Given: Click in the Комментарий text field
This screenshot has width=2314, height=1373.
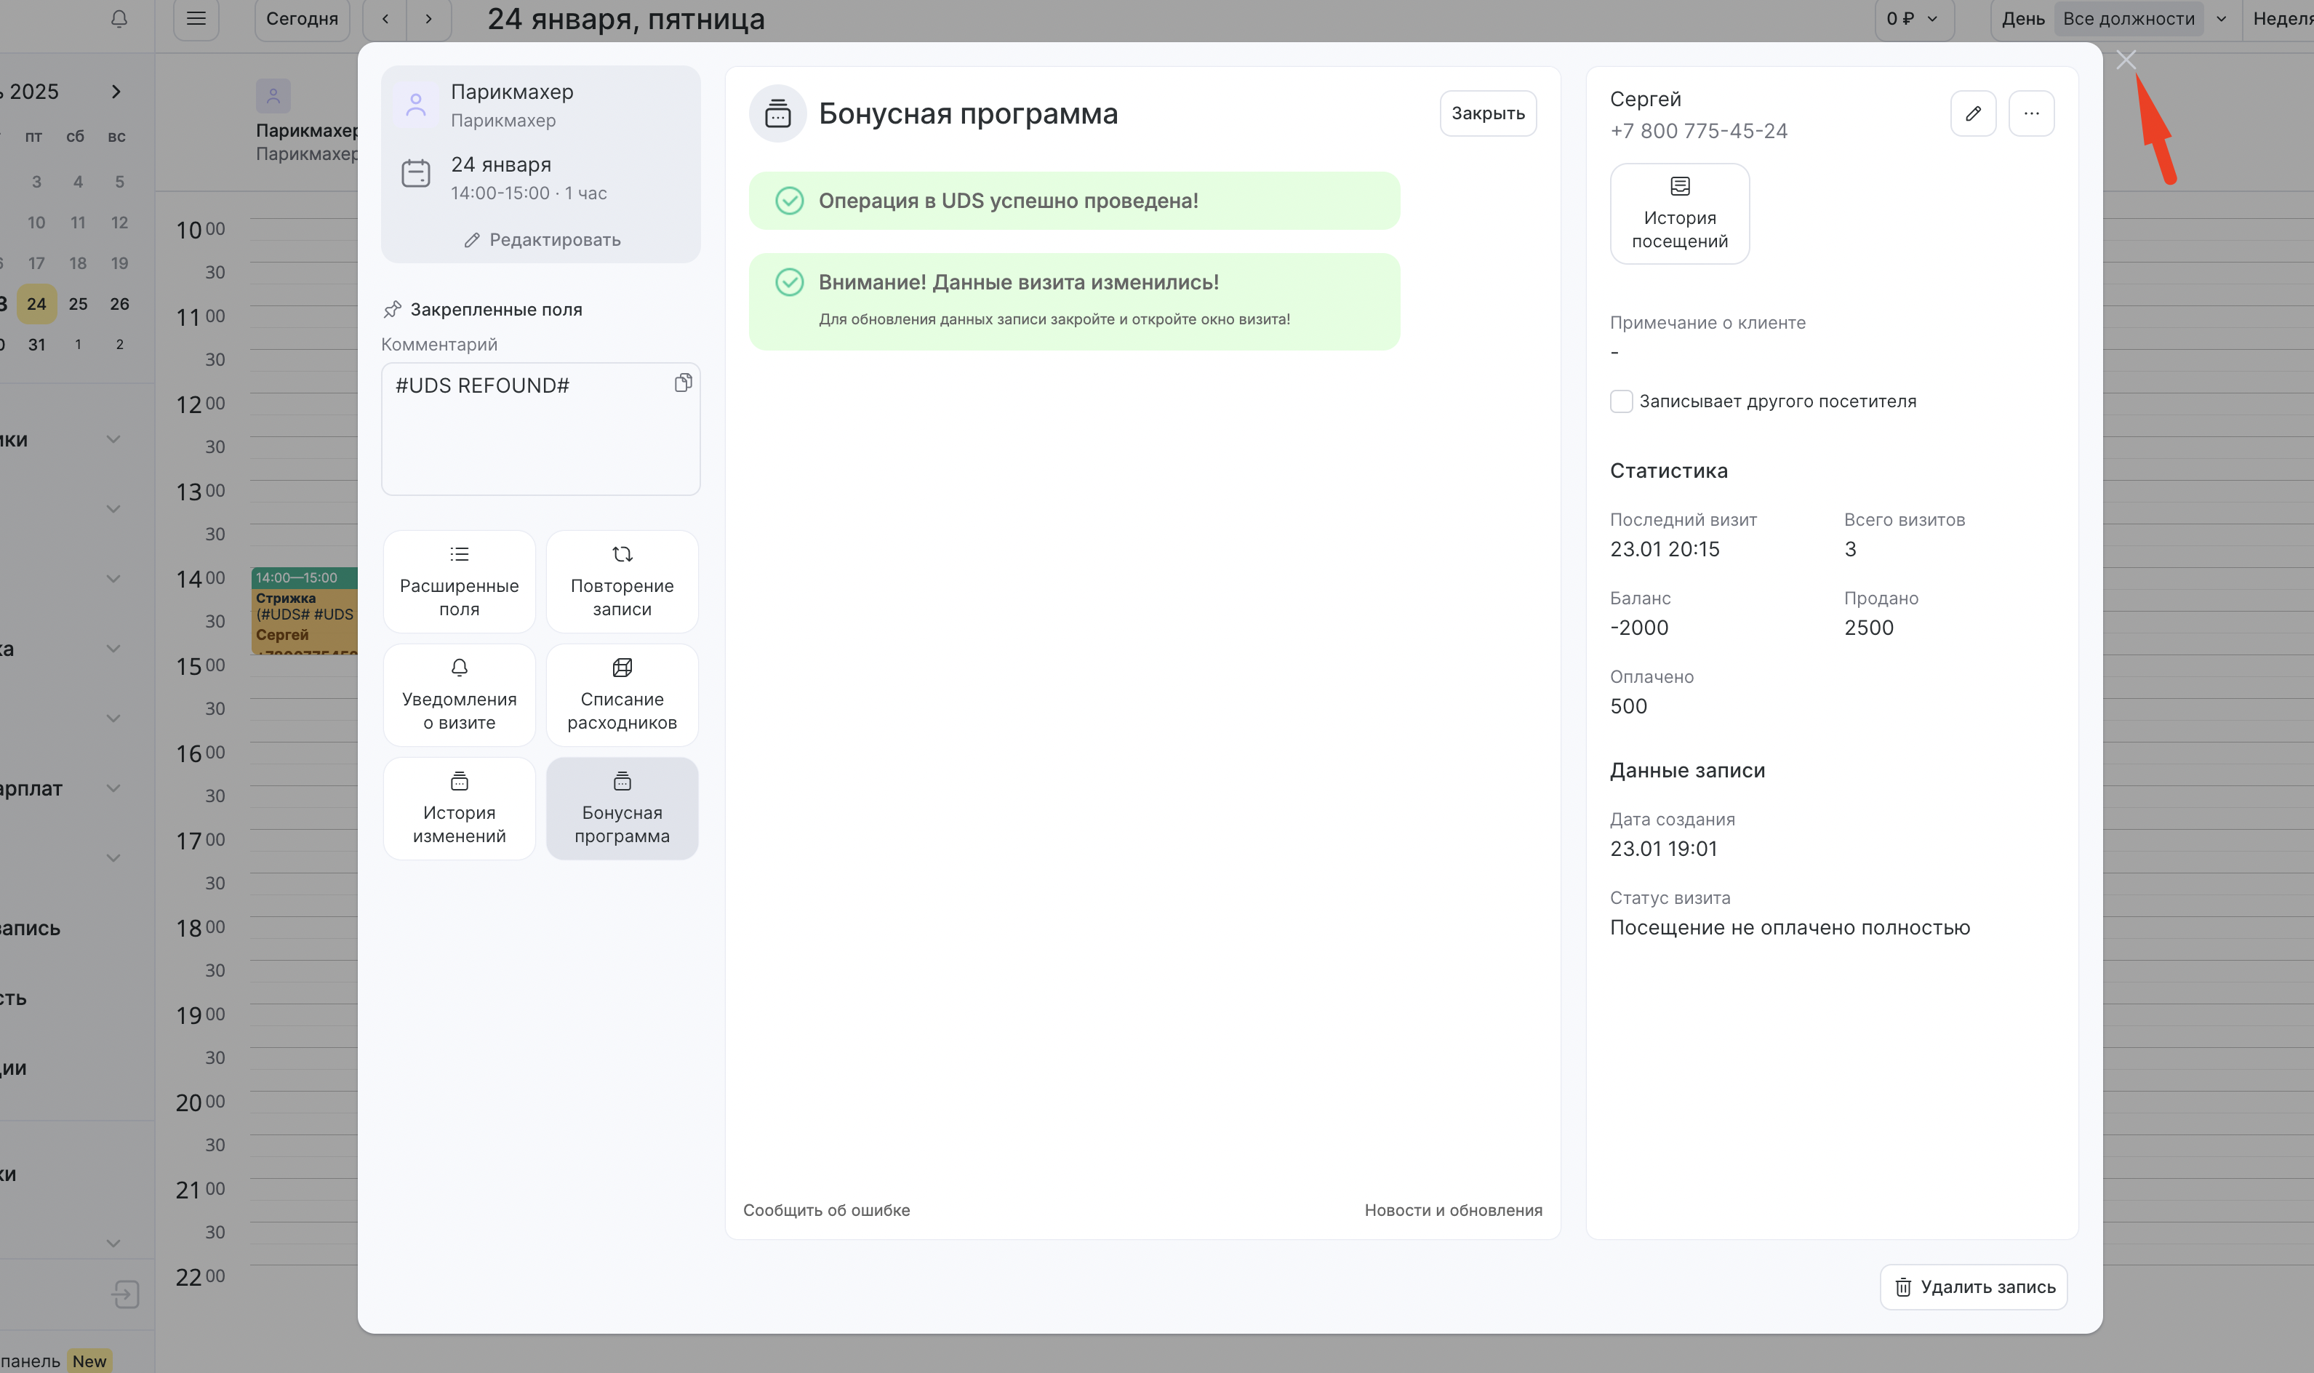Looking at the screenshot, I should [540, 428].
